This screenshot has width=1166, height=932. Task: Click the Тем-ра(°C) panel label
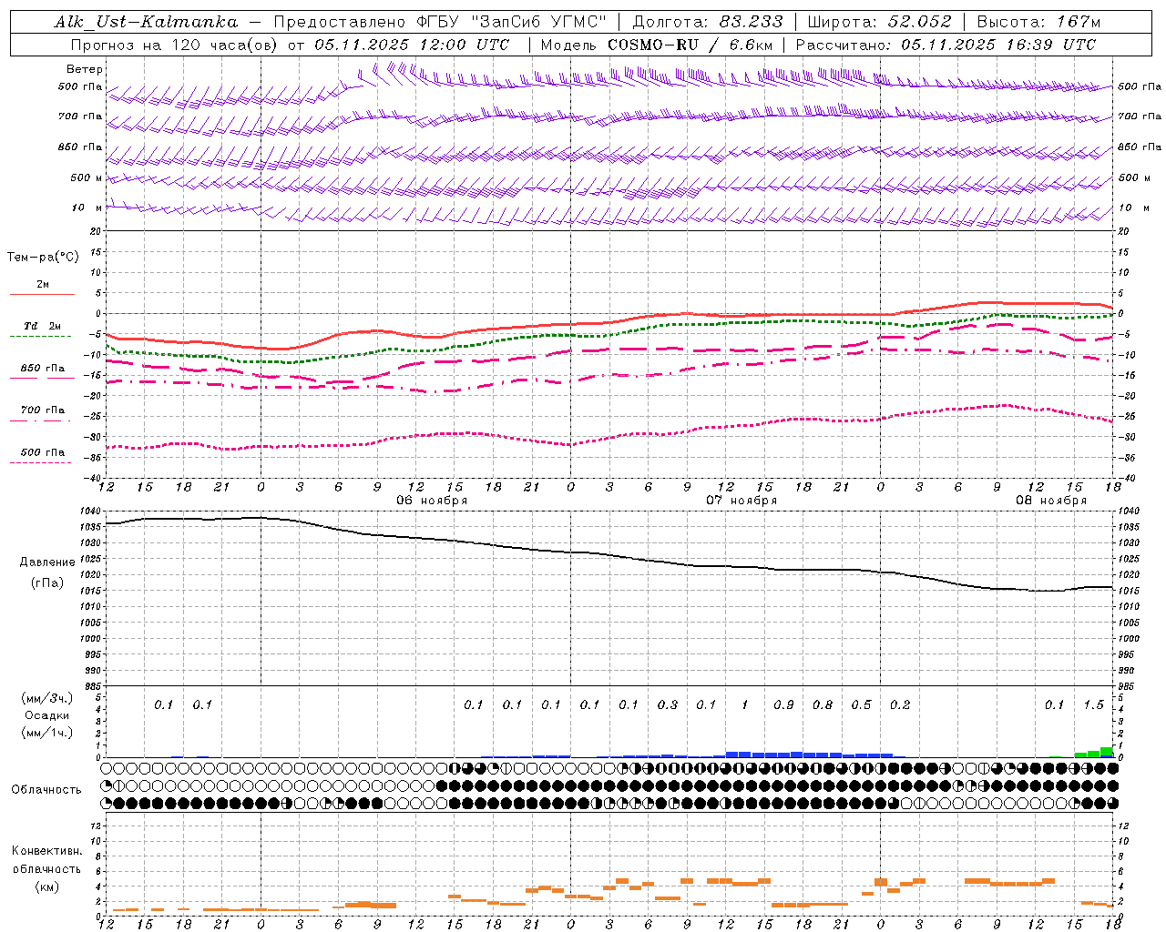(43, 258)
